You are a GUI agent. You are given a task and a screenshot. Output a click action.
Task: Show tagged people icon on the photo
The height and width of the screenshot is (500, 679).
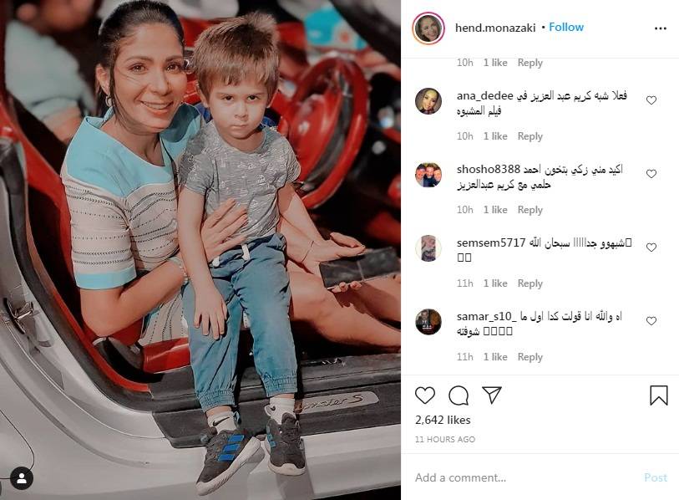(x=21, y=478)
